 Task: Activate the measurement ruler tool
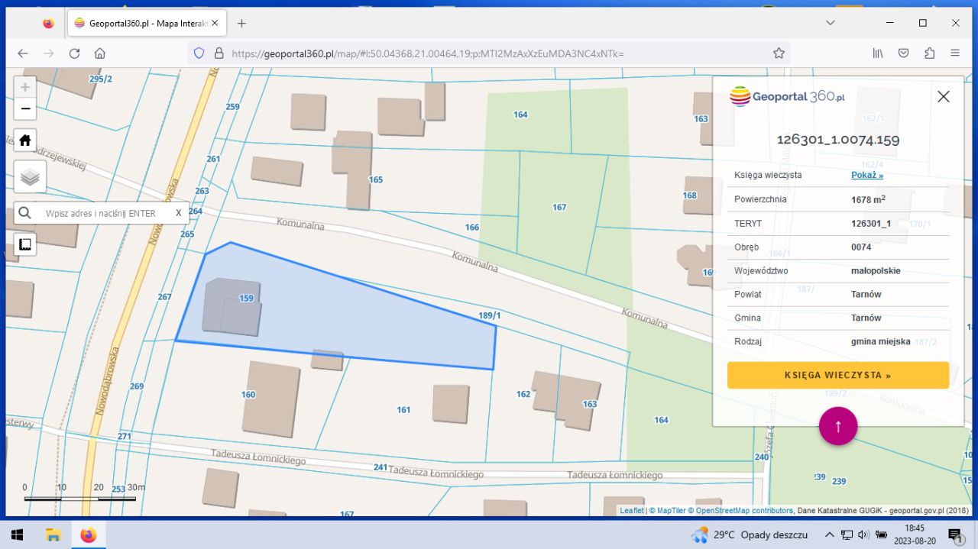tap(25, 244)
